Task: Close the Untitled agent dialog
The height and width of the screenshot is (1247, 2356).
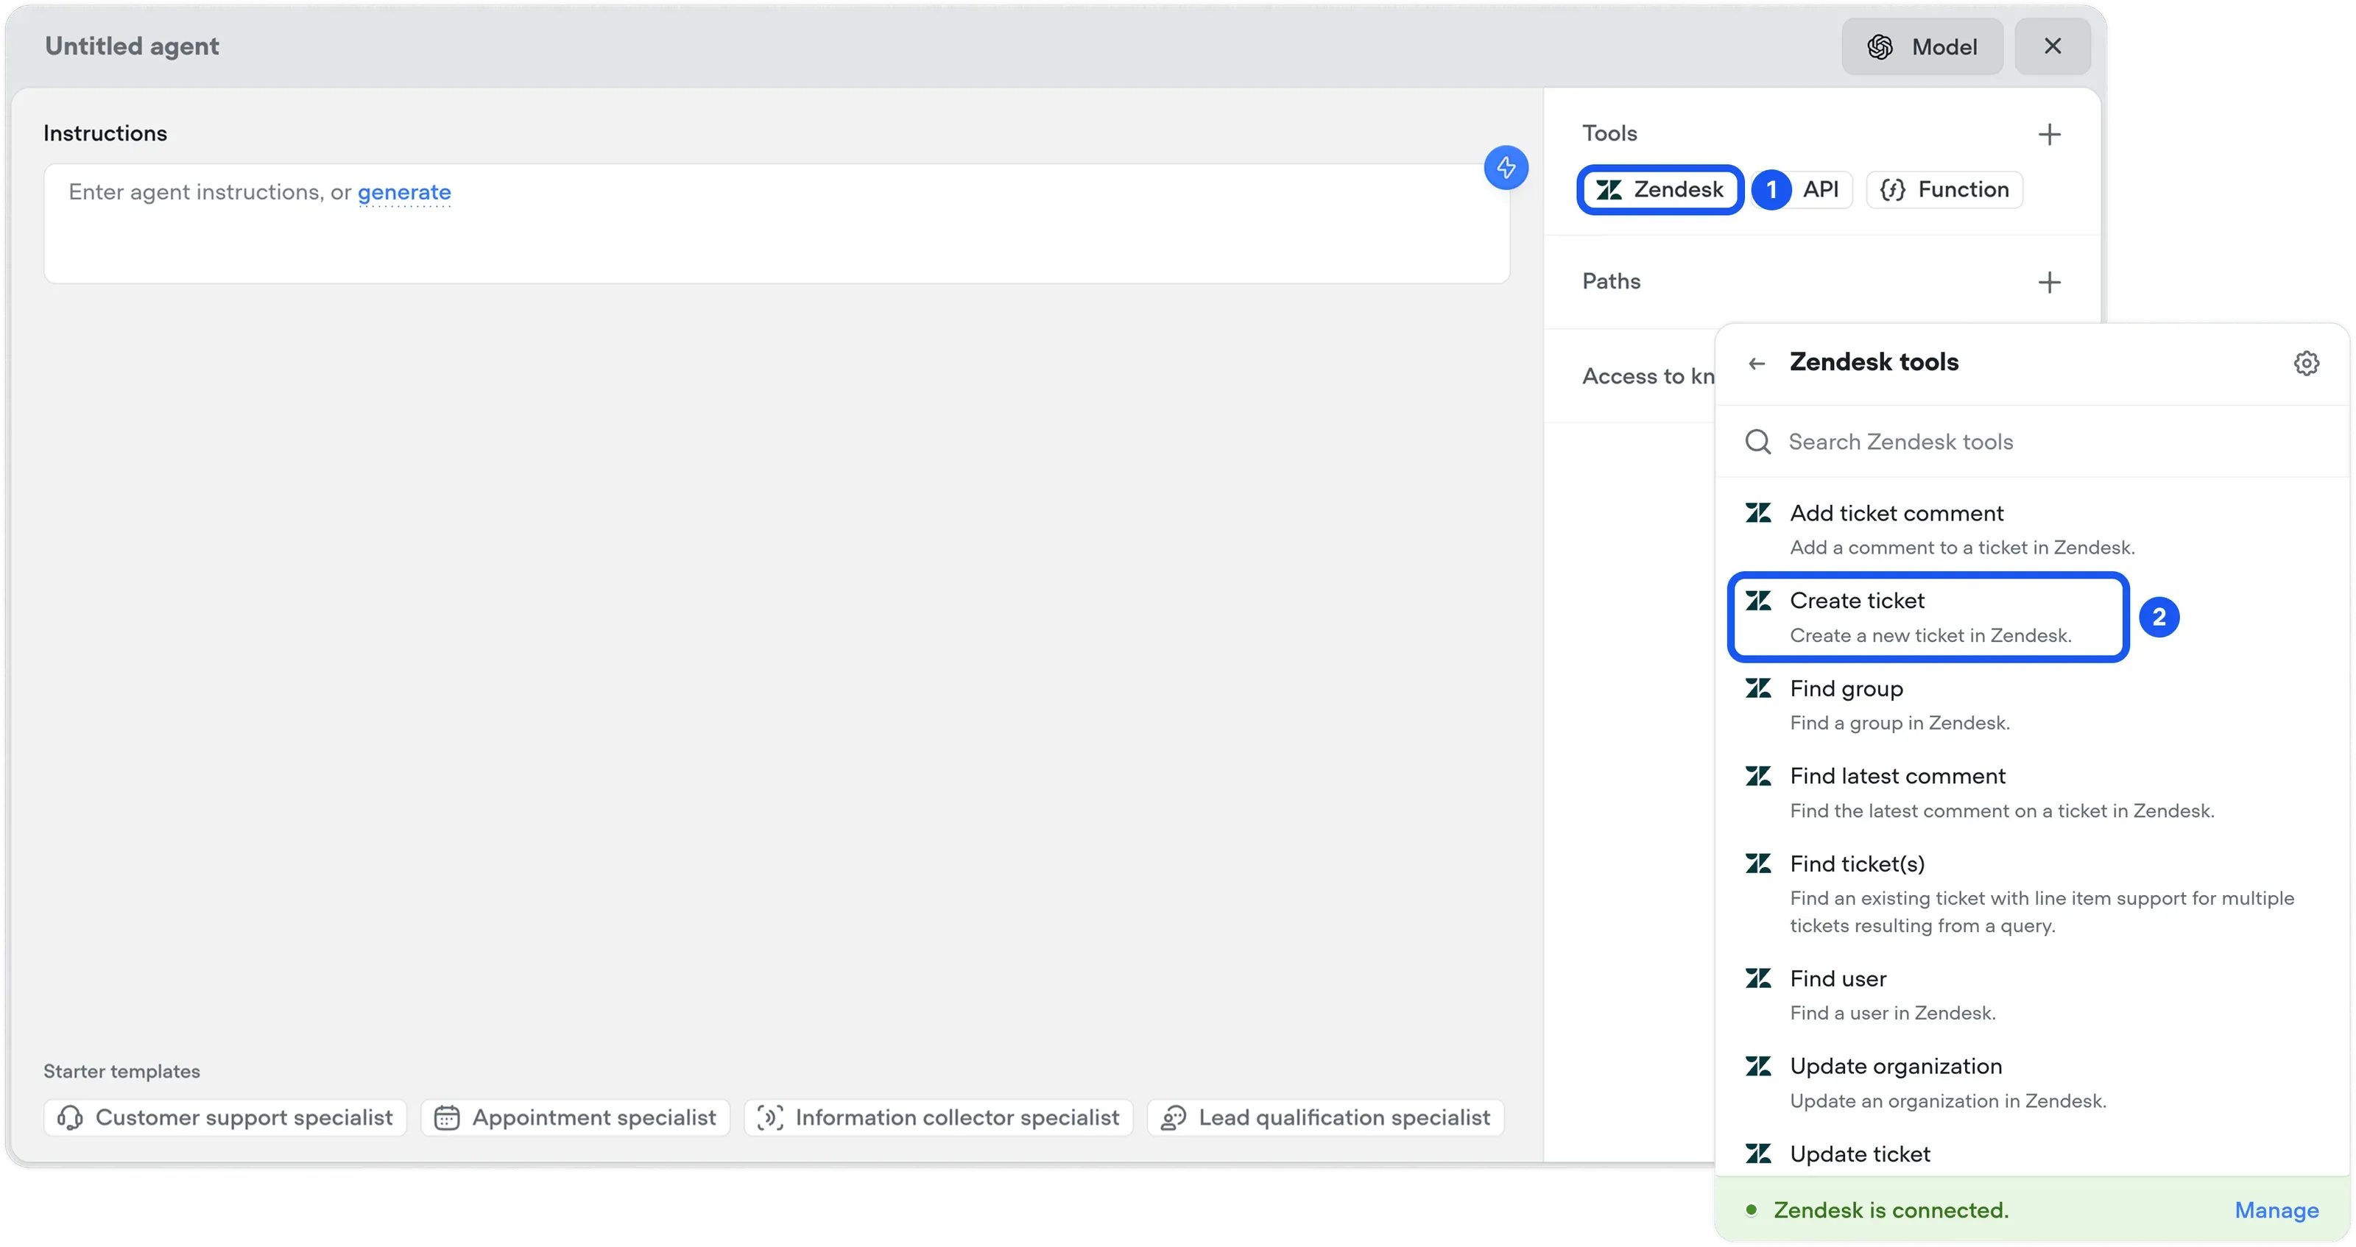Action: [x=2051, y=46]
